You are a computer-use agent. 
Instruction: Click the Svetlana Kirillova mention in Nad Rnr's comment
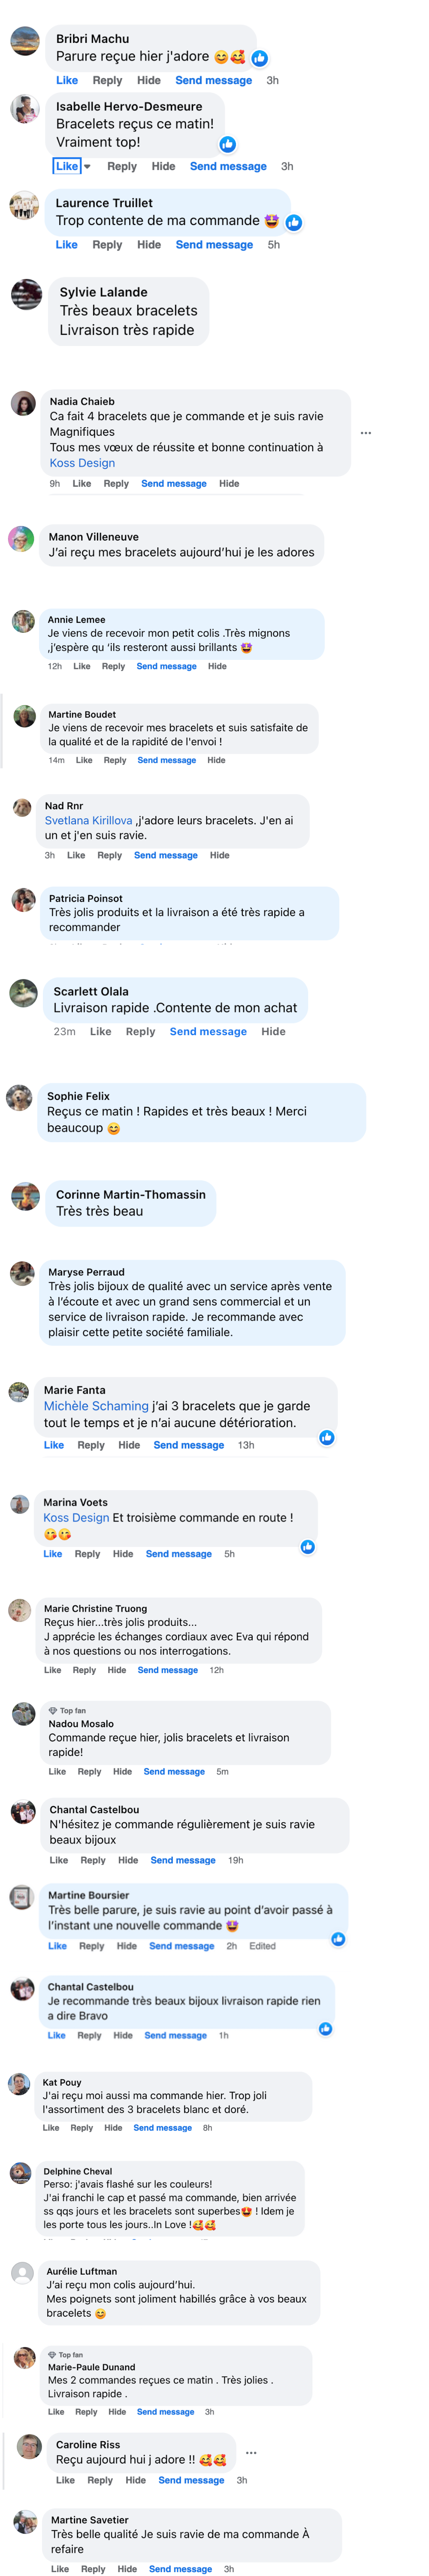click(x=88, y=820)
